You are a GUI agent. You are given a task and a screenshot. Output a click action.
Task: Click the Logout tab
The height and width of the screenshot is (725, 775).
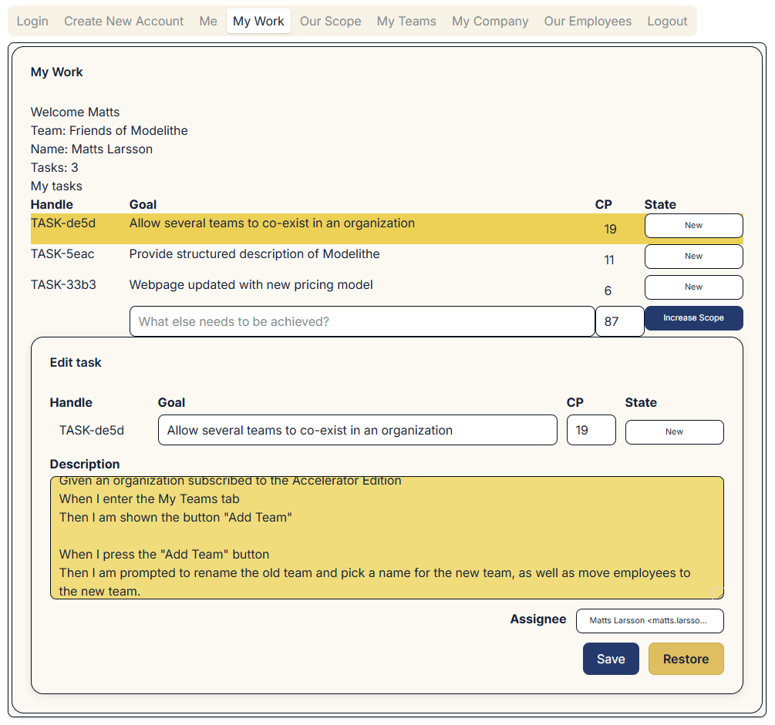coord(667,21)
